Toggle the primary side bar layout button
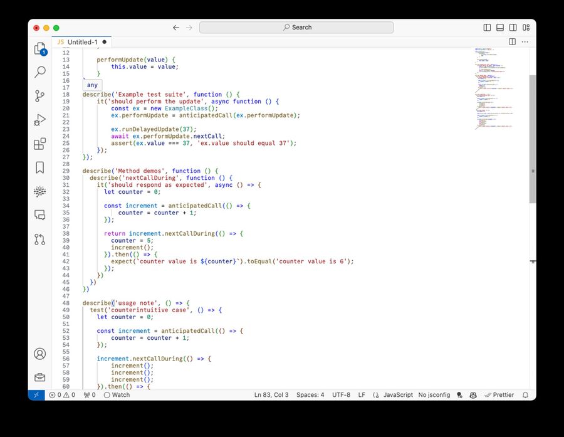 click(487, 28)
